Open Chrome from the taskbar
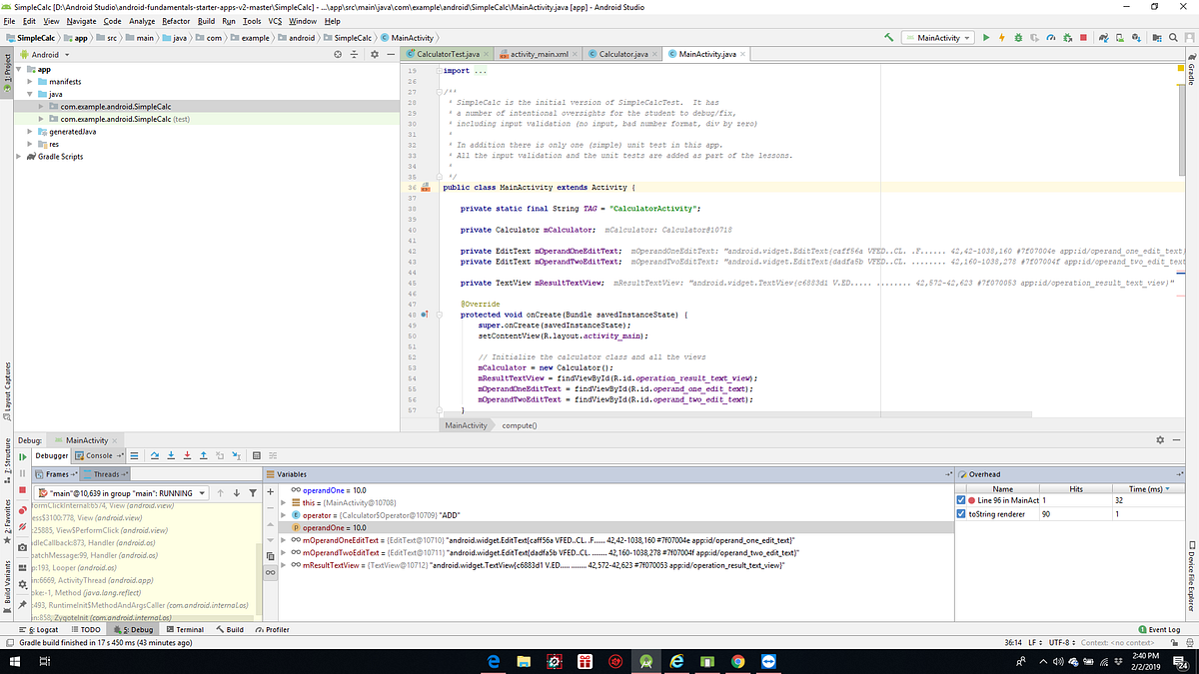 tap(737, 660)
